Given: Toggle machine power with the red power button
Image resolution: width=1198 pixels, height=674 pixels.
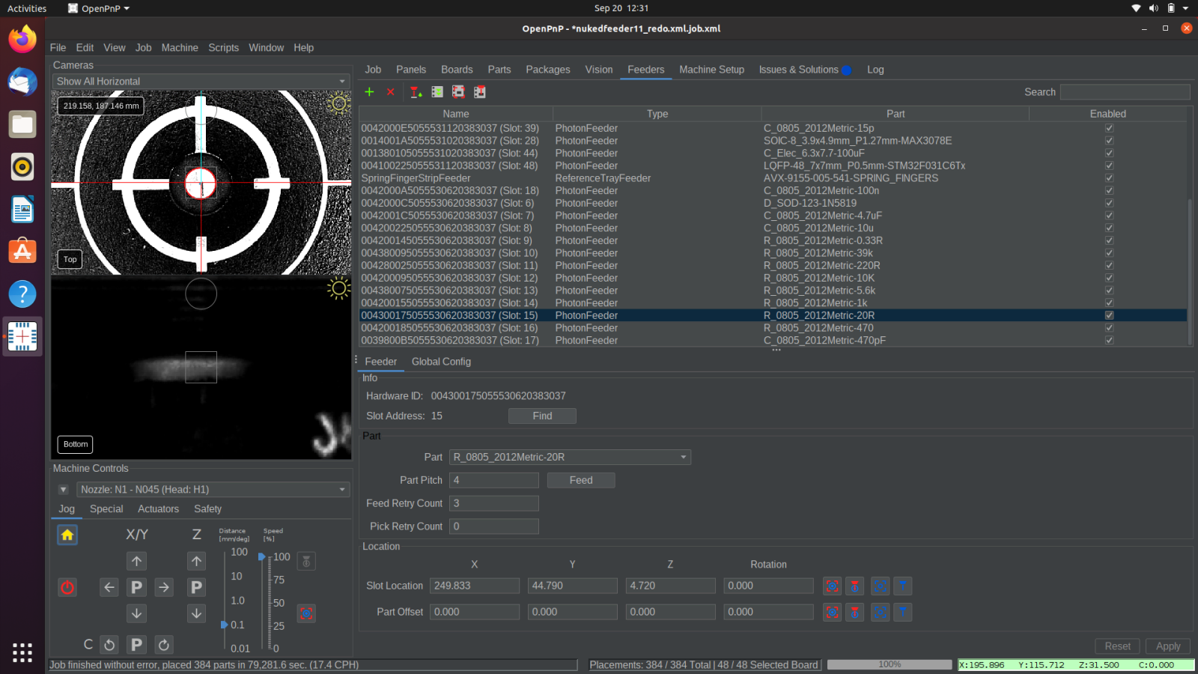Looking at the screenshot, I should click(x=67, y=587).
